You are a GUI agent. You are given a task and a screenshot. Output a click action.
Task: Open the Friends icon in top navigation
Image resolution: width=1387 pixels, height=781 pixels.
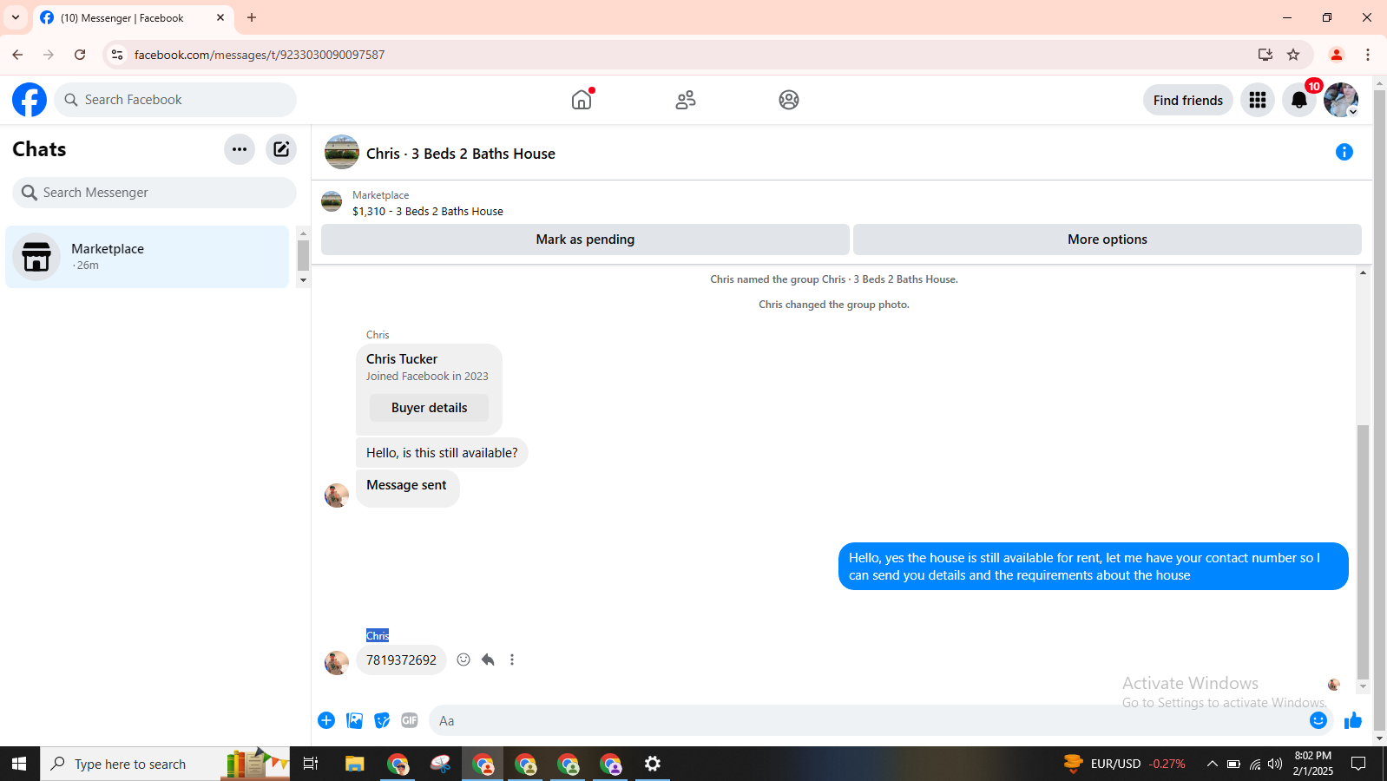pos(686,100)
